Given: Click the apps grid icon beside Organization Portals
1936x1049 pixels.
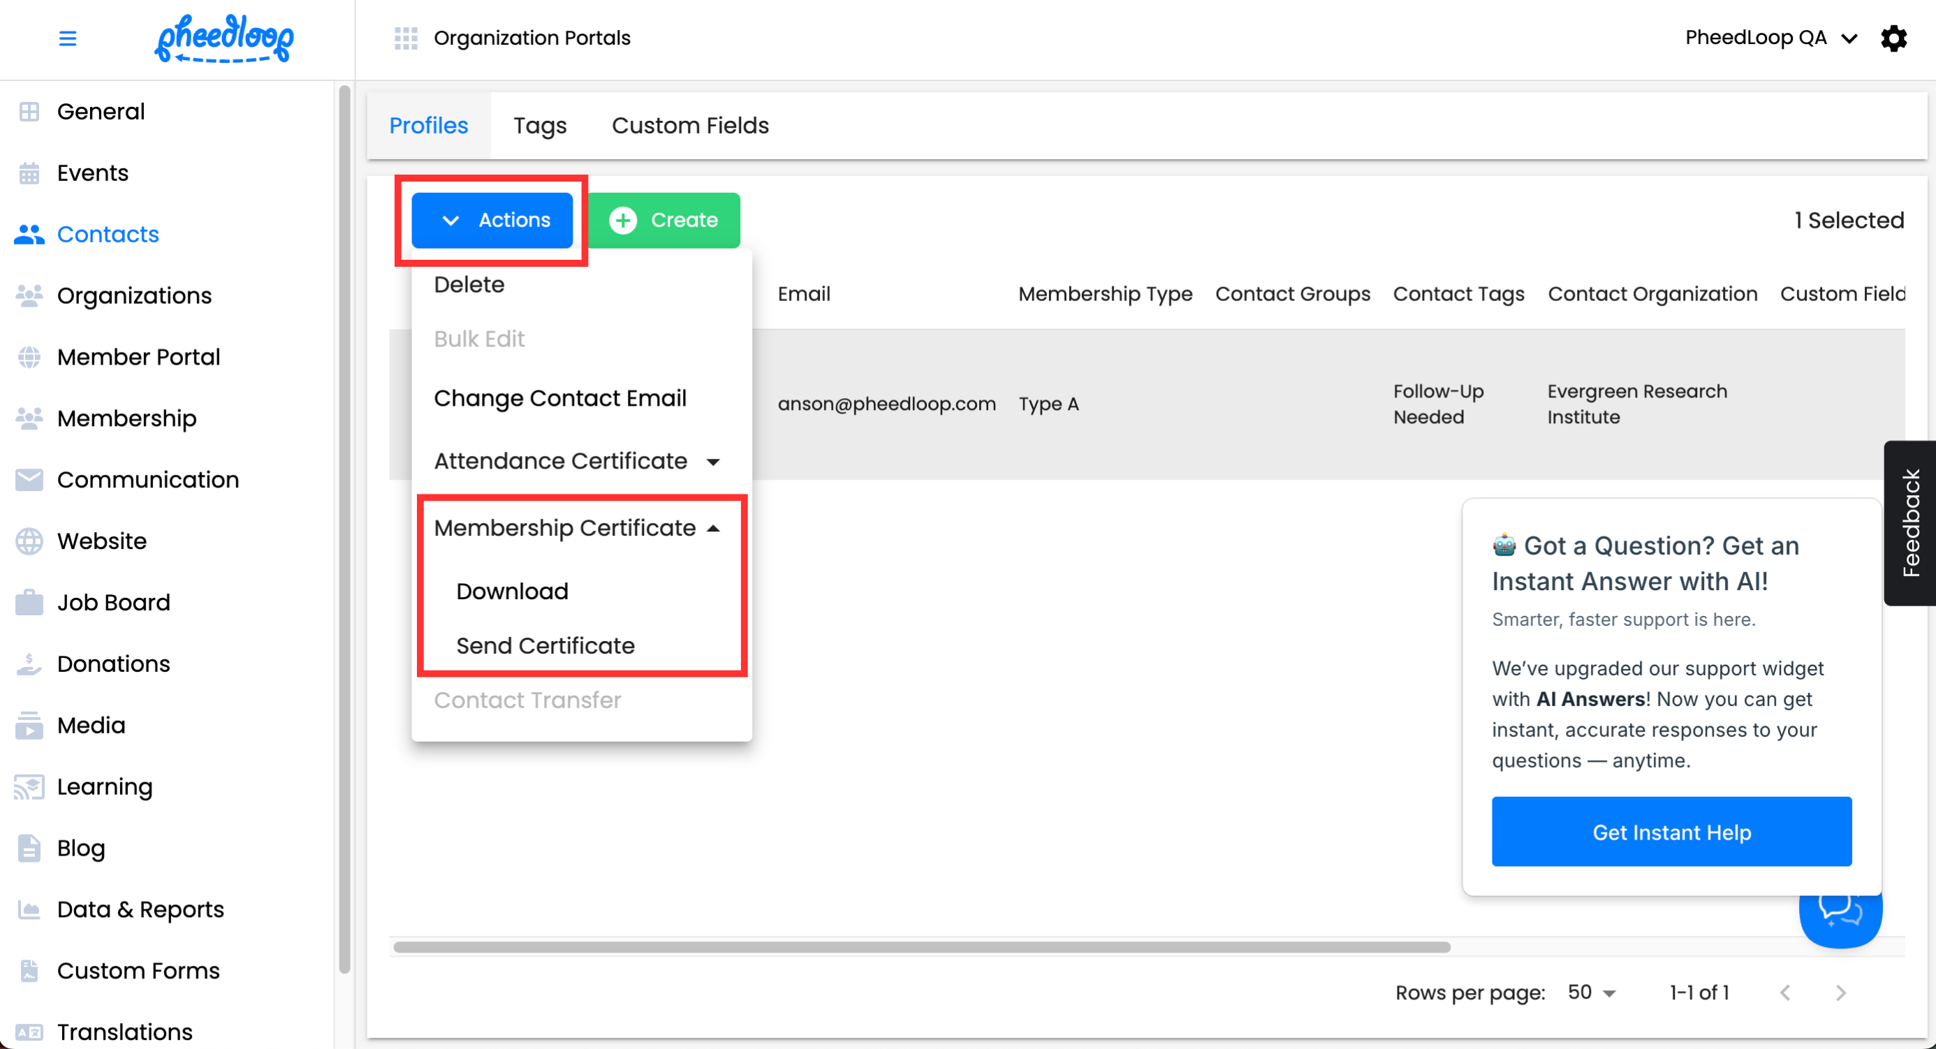Looking at the screenshot, I should tap(406, 38).
